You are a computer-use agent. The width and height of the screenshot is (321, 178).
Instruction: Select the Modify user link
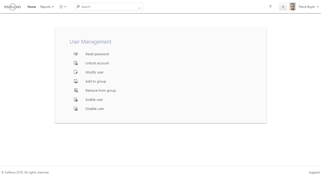(x=95, y=72)
